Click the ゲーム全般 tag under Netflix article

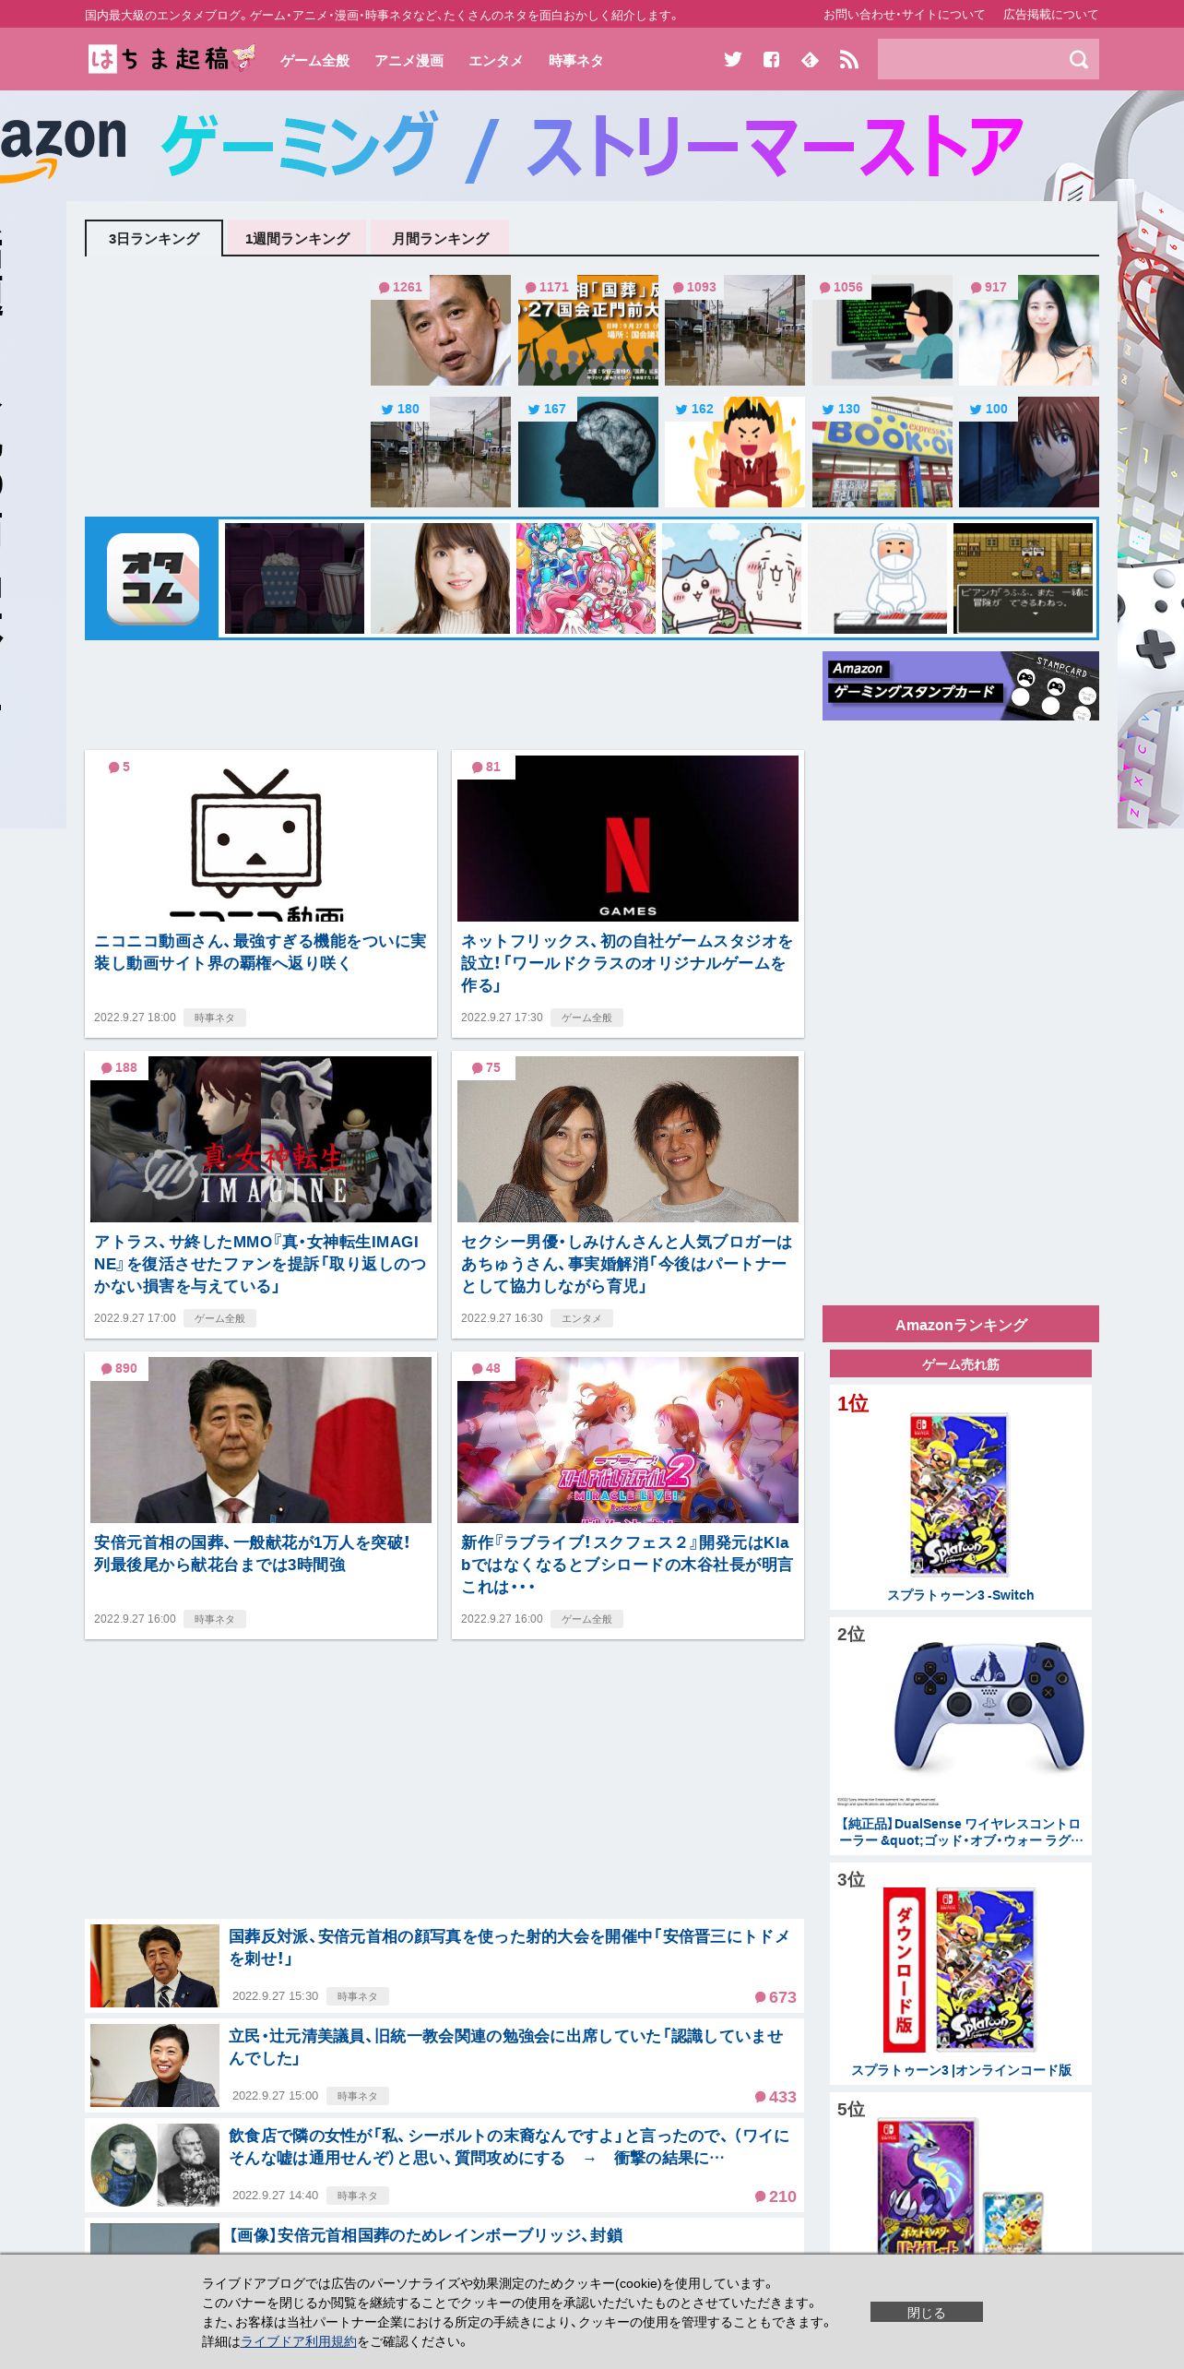pyautogui.click(x=586, y=1018)
